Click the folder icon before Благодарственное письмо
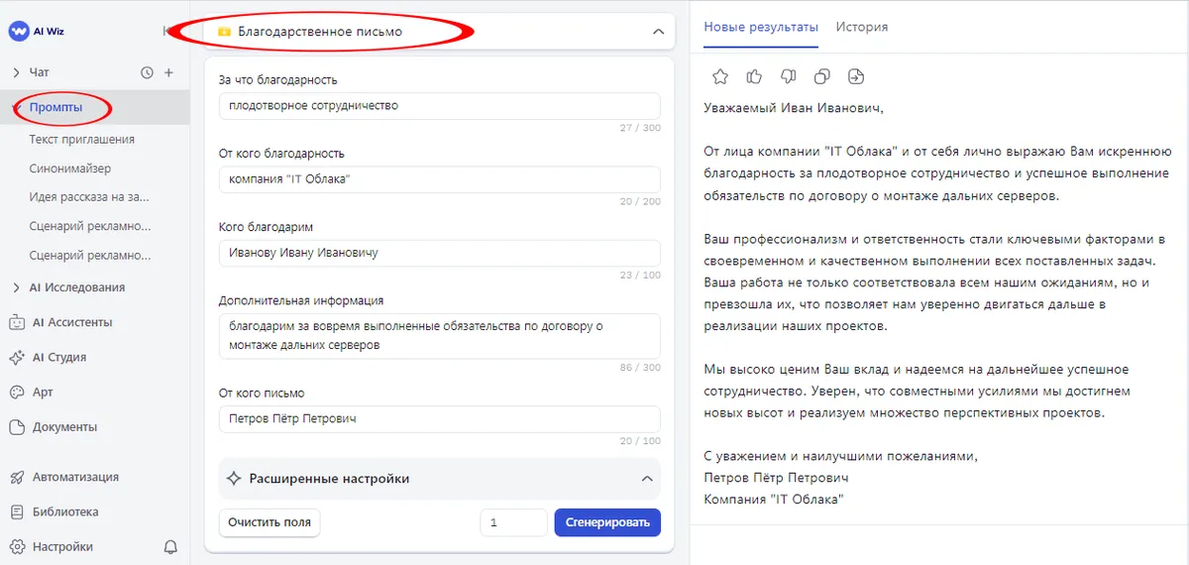This screenshot has height=565, width=1189. [x=224, y=32]
